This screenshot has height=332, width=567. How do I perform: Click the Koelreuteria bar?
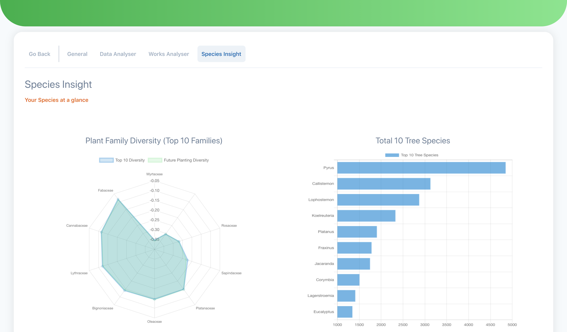[x=366, y=216]
